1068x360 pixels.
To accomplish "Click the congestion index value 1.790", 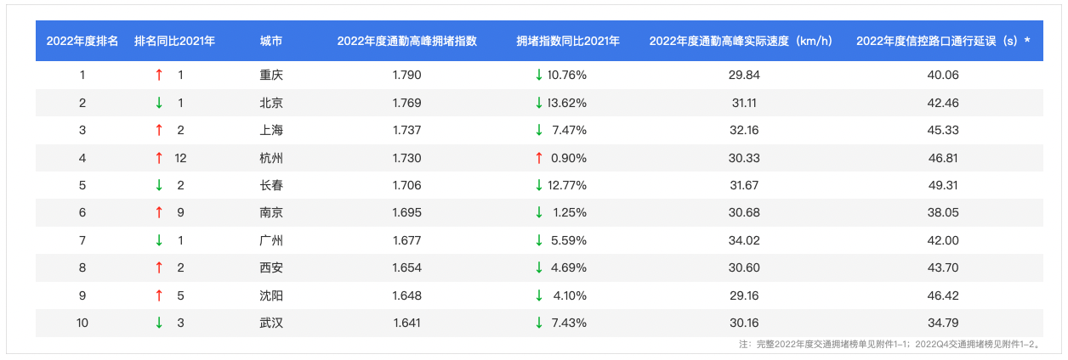I will (406, 75).
